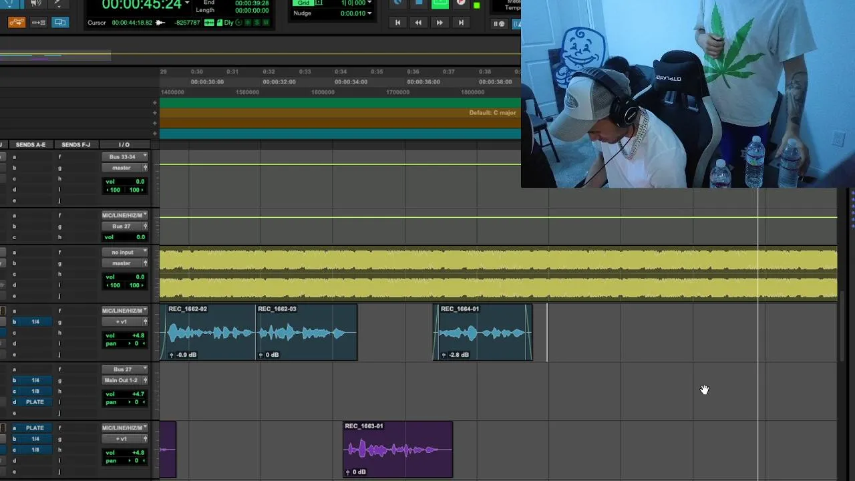This screenshot has width=855, height=481.
Task: Click the vol +4.8 field on REC_1662 track
Action: [x=125, y=335]
